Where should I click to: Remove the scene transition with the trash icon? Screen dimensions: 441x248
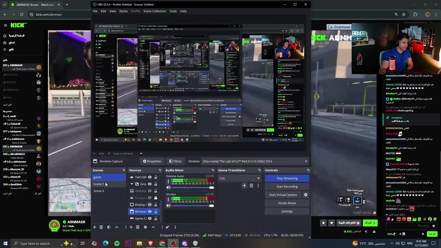tap(251, 186)
